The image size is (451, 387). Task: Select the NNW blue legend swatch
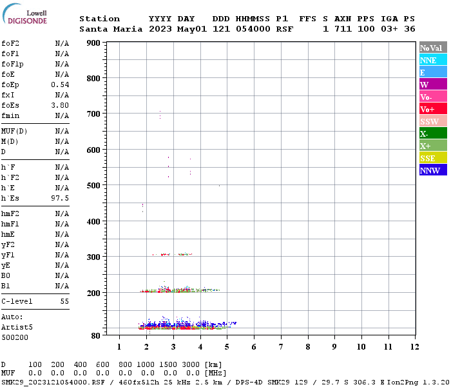433,170
